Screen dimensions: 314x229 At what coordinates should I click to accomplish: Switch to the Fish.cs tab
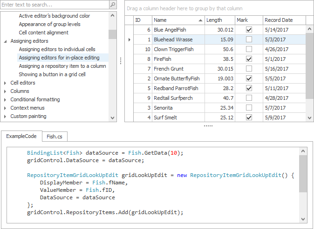55,137
